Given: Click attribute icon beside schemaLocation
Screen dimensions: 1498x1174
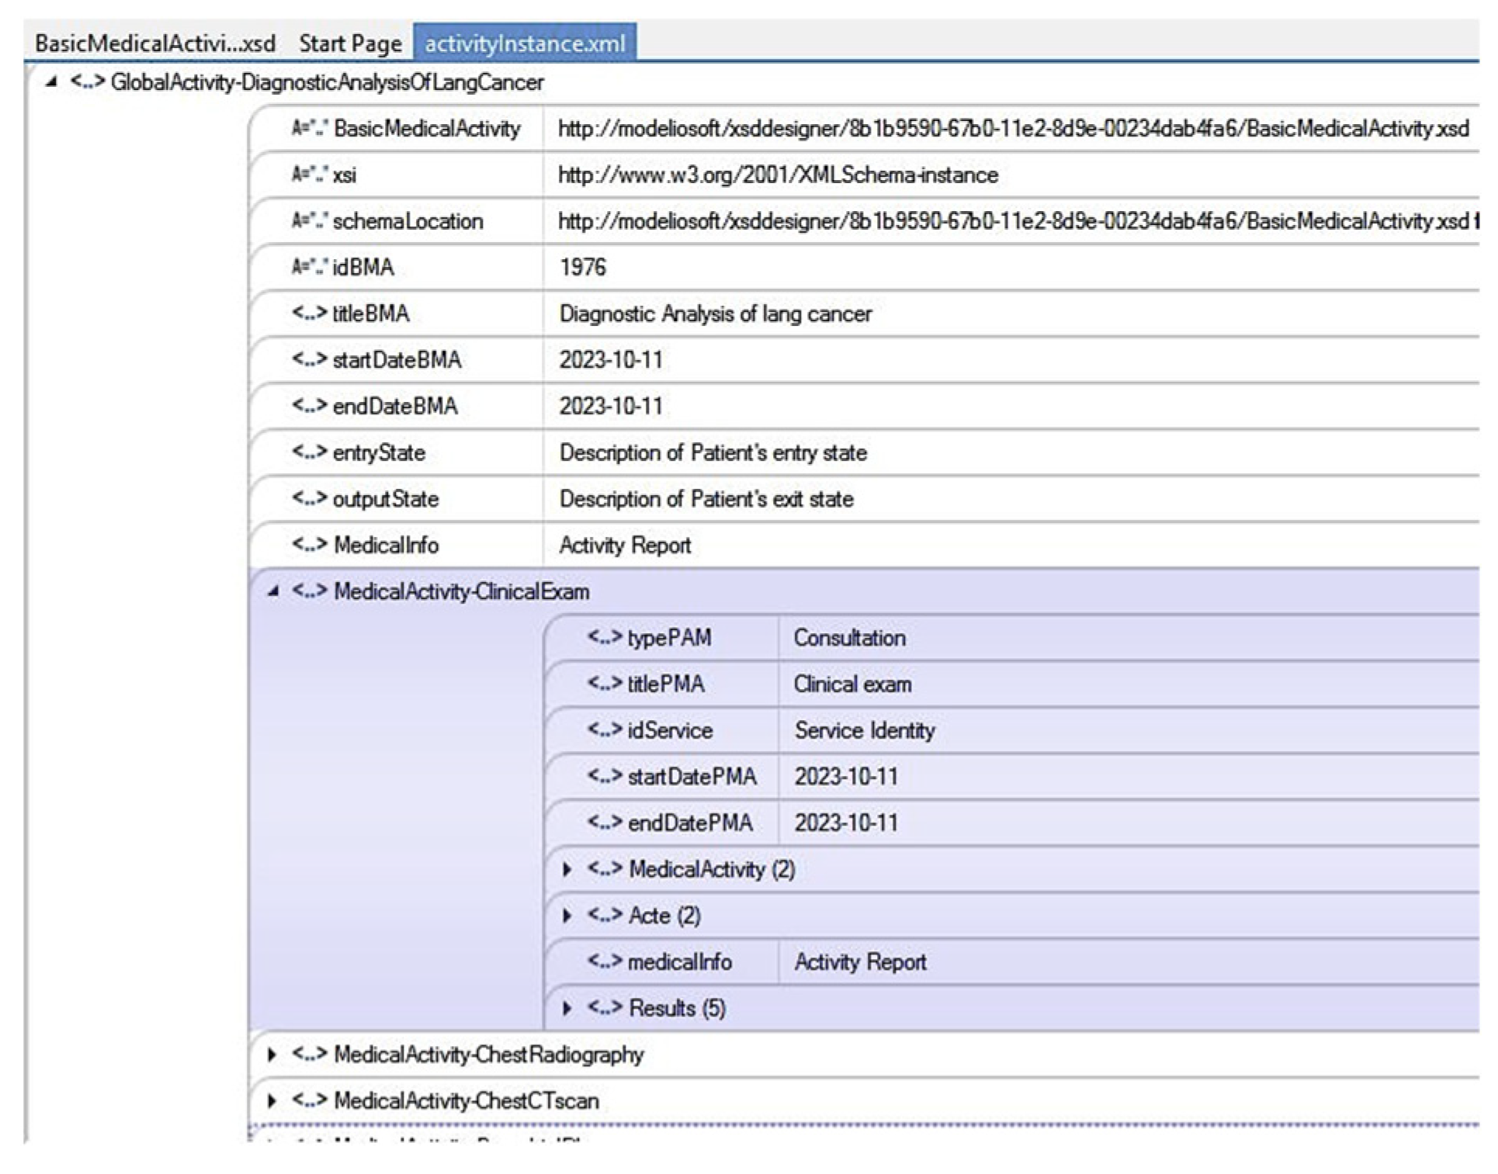Looking at the screenshot, I should tap(309, 221).
